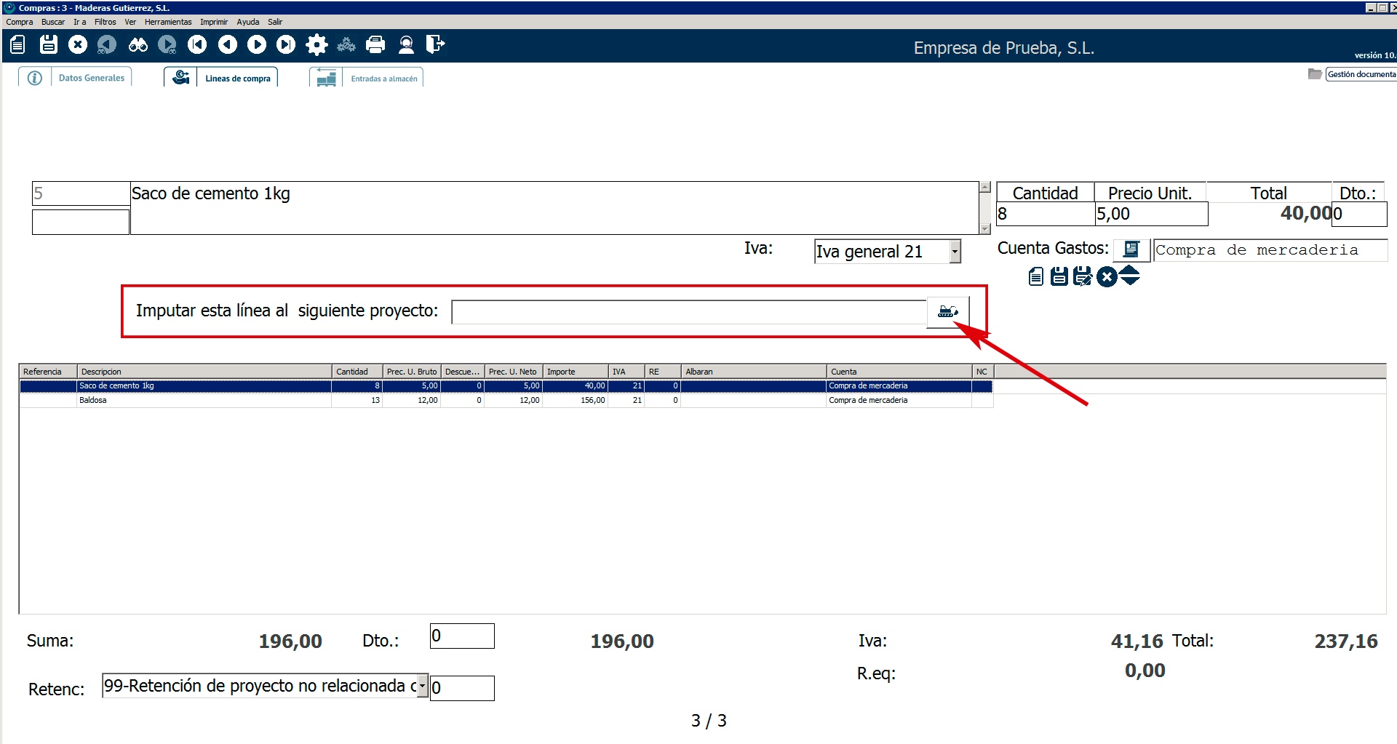Open the Entradas a almacén tab
This screenshot has height=744, width=1397.
pos(383,79)
